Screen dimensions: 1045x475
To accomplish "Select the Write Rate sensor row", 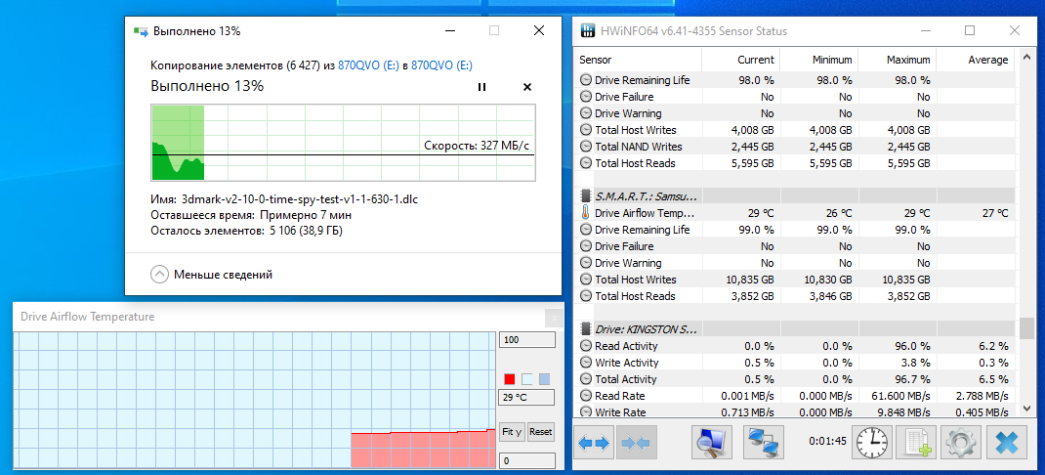I will [x=794, y=412].
